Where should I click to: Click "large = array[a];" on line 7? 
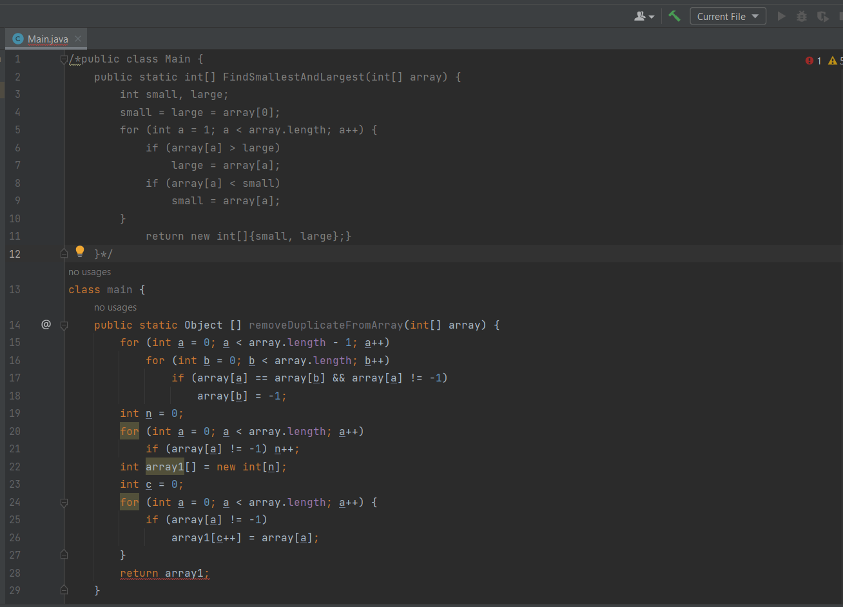coord(226,166)
